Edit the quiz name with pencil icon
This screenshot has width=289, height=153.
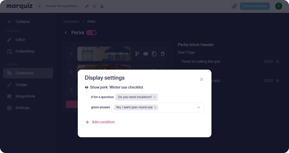87,6
